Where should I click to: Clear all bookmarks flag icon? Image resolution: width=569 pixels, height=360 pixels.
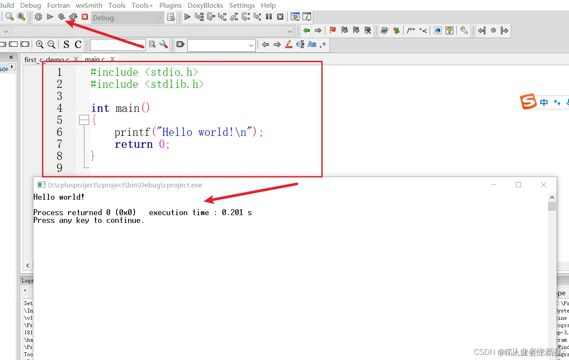tap(368, 30)
